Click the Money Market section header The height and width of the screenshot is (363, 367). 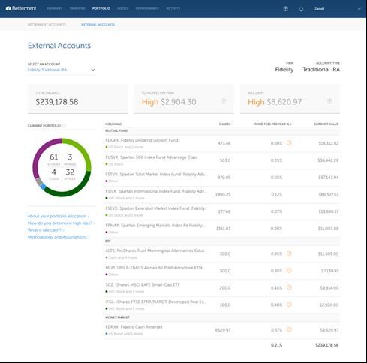click(x=221, y=317)
